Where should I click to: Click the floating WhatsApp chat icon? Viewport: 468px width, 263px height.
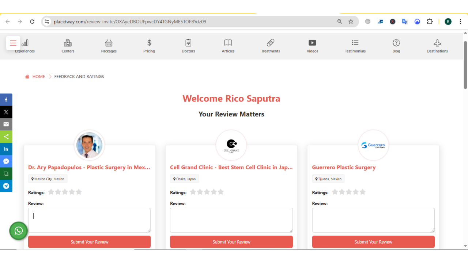point(19,231)
